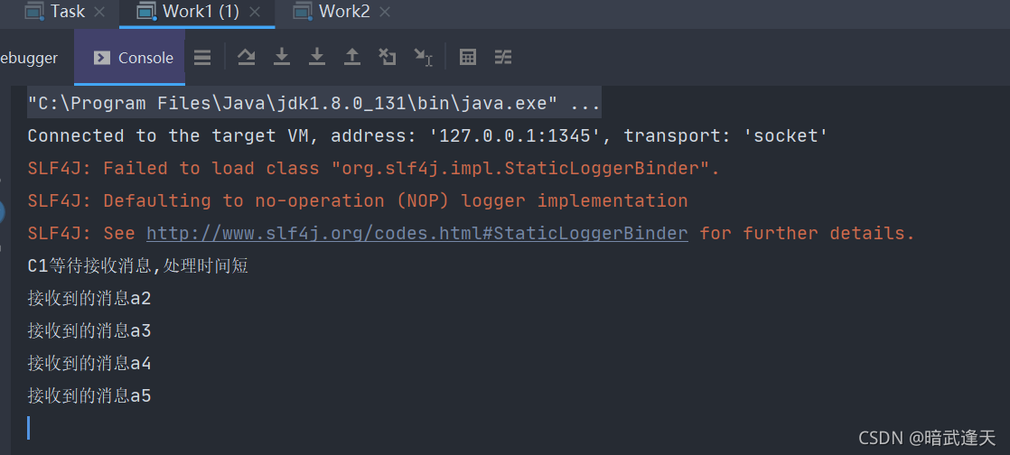Click the Step Into icon

(x=282, y=57)
